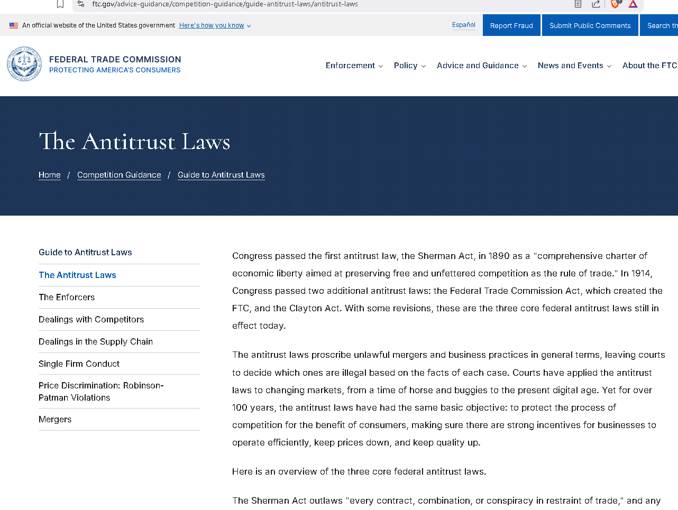Image resolution: width=678 pixels, height=510 pixels.
Task: Click the US flag icon in banner
Action: point(14,25)
